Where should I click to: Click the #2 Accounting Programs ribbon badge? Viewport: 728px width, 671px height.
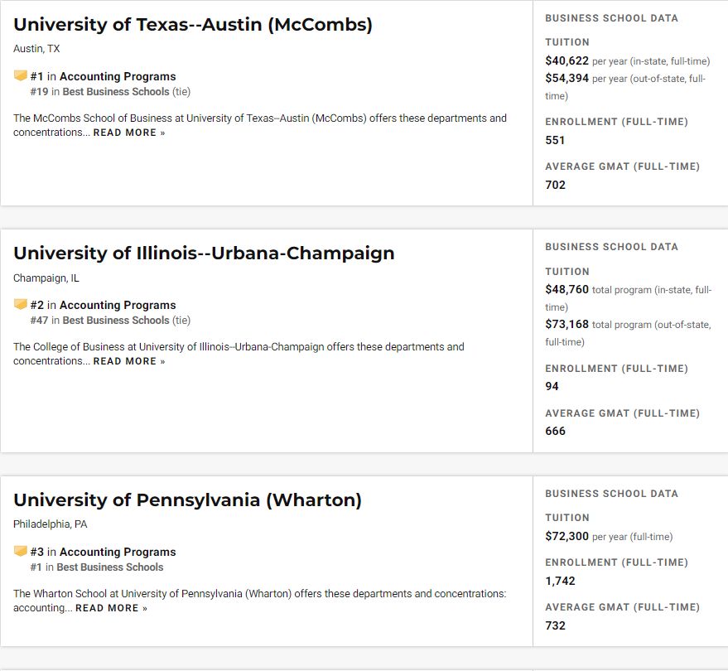pyautogui.click(x=20, y=304)
